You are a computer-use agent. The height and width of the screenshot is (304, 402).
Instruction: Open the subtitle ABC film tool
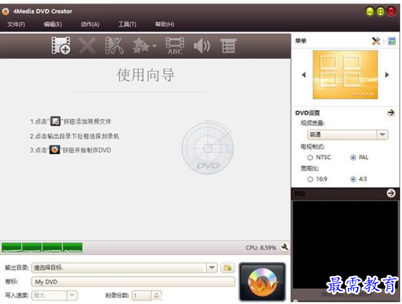point(175,46)
